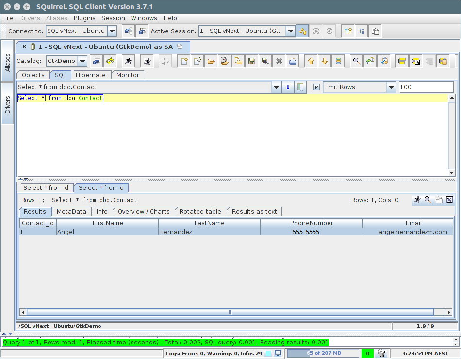
Task: Click the Run SQL running-man icon
Action: point(128,61)
